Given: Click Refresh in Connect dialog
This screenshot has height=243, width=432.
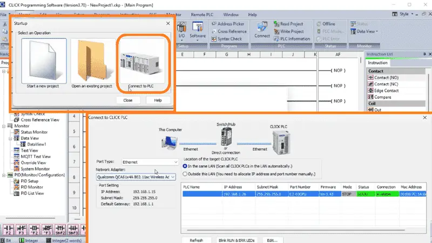Looking at the screenshot, I should [x=197, y=240].
